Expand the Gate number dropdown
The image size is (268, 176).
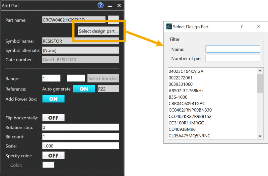pyautogui.click(x=80, y=60)
